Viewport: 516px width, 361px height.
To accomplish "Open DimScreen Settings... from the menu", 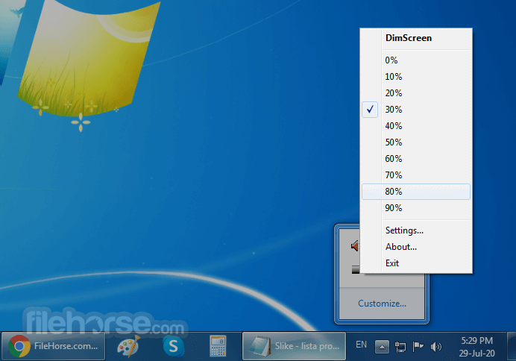I will coord(415,230).
